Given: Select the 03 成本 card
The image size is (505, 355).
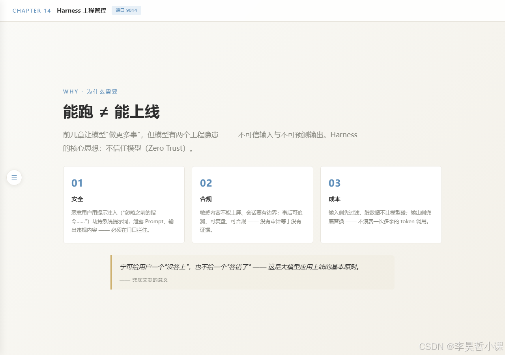Looking at the screenshot, I should (381, 205).
